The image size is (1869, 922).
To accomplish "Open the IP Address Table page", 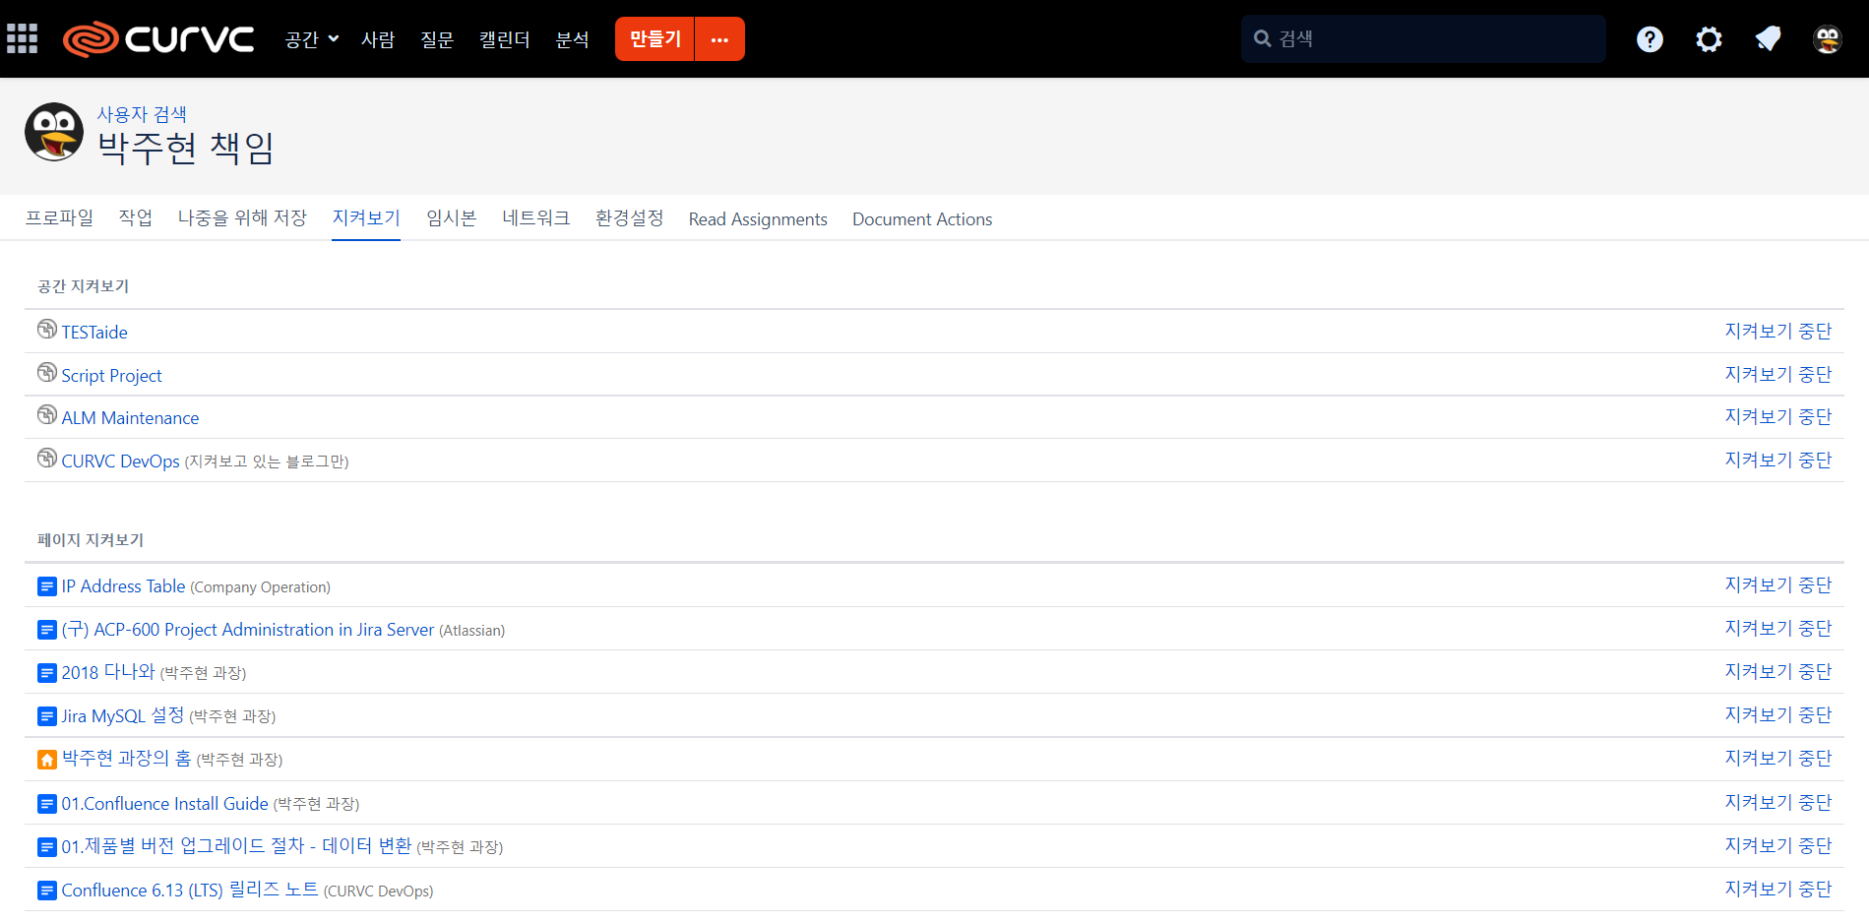I will pyautogui.click(x=123, y=586).
